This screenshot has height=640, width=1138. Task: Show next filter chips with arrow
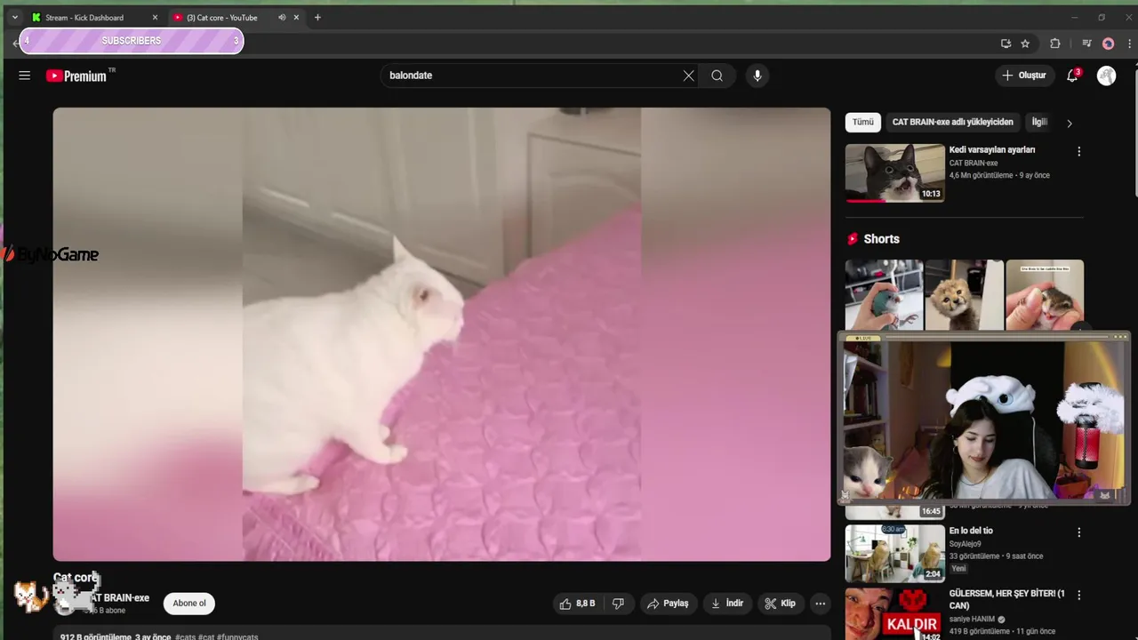pyautogui.click(x=1070, y=123)
